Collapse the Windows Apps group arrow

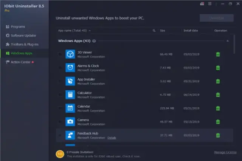point(228,41)
